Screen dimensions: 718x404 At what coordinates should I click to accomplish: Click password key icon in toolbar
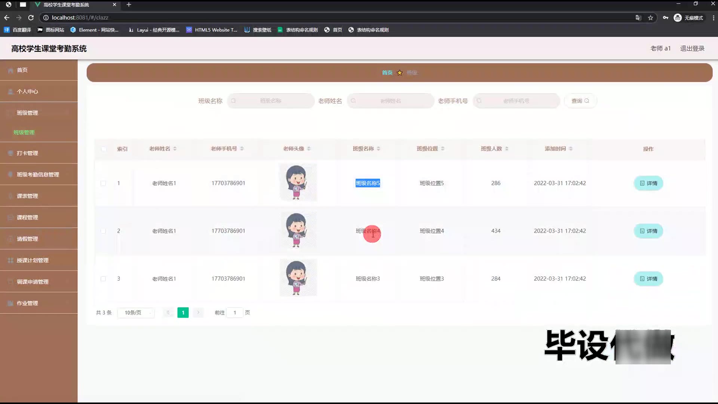pos(666,18)
